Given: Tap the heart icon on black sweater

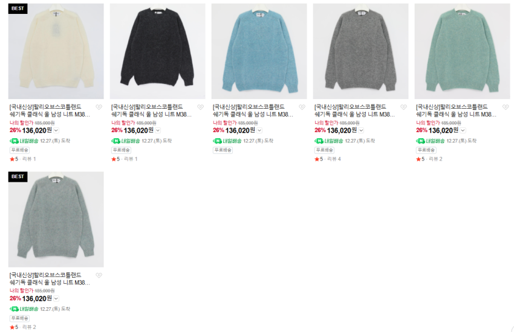Looking at the screenshot, I should 200,107.
